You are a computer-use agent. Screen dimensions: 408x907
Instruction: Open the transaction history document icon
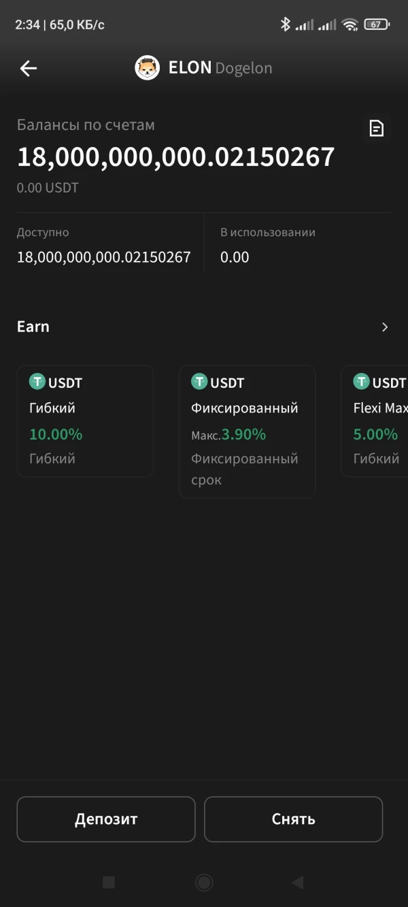[376, 128]
